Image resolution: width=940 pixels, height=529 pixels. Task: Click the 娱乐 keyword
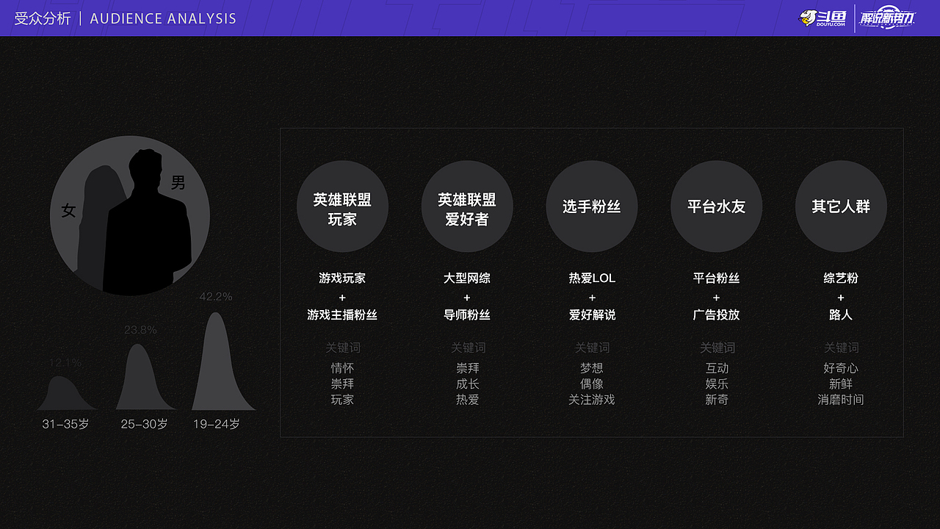point(717,384)
